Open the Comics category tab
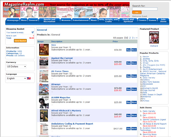Viewport: 171px width, 137px height. (142, 20)
